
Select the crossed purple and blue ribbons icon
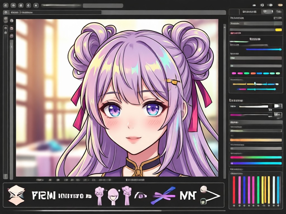click(164, 196)
